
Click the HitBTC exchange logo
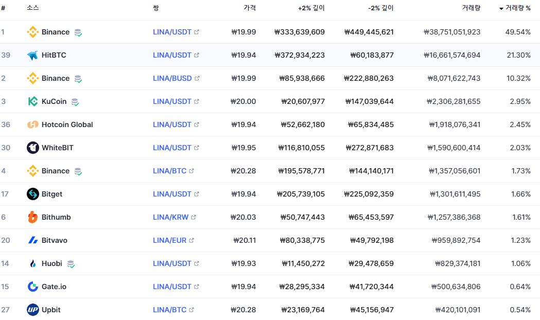(33, 55)
